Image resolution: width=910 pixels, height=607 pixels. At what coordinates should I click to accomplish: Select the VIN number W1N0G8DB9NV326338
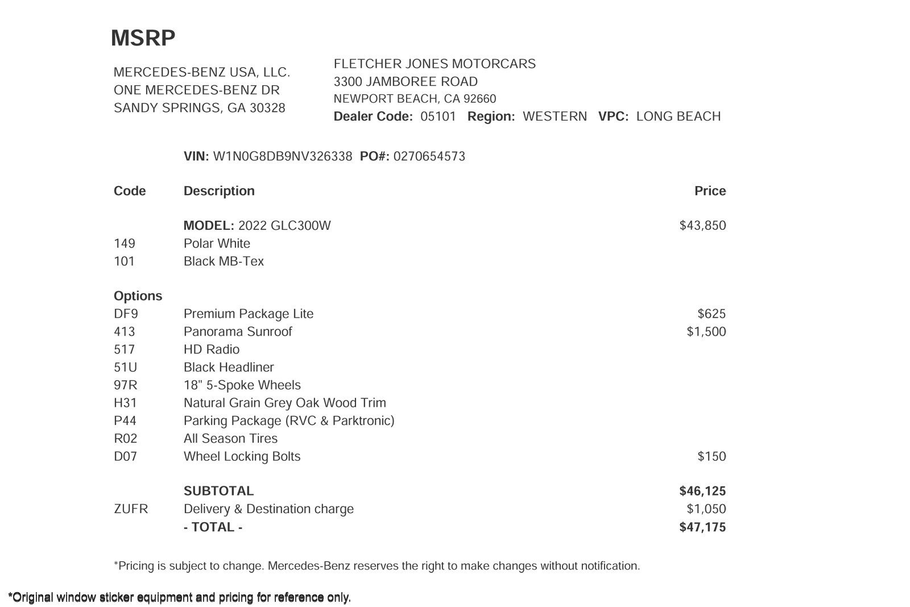282,156
